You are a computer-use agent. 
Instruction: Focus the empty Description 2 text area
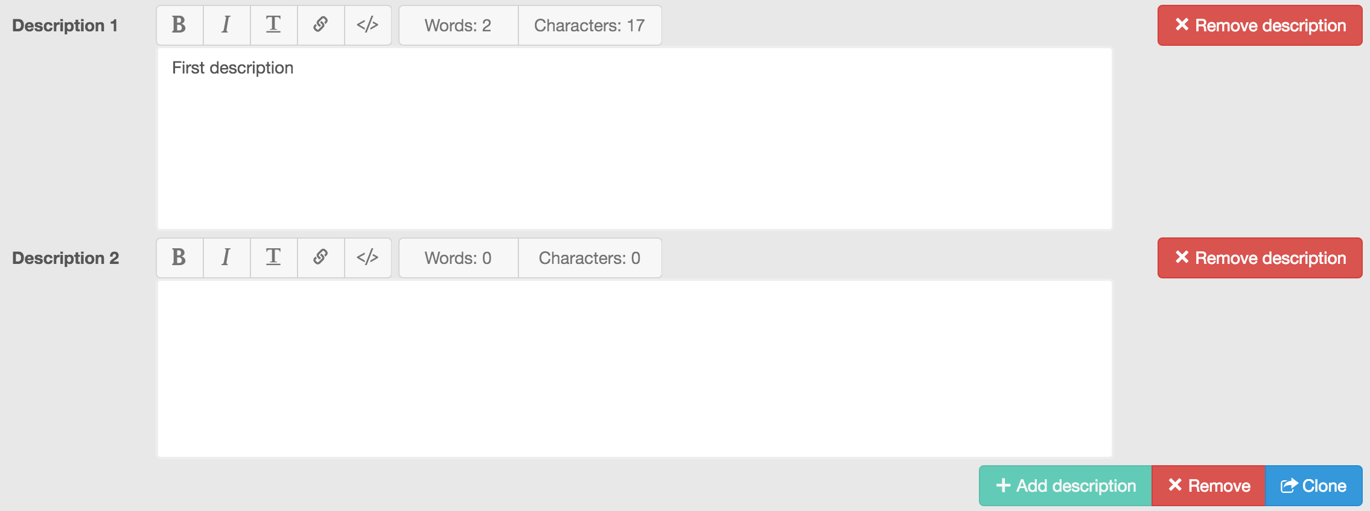pos(634,369)
